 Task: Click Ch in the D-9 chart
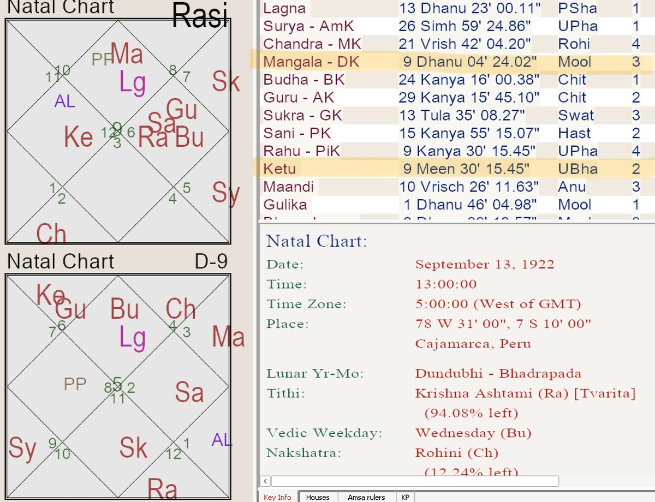(x=181, y=309)
